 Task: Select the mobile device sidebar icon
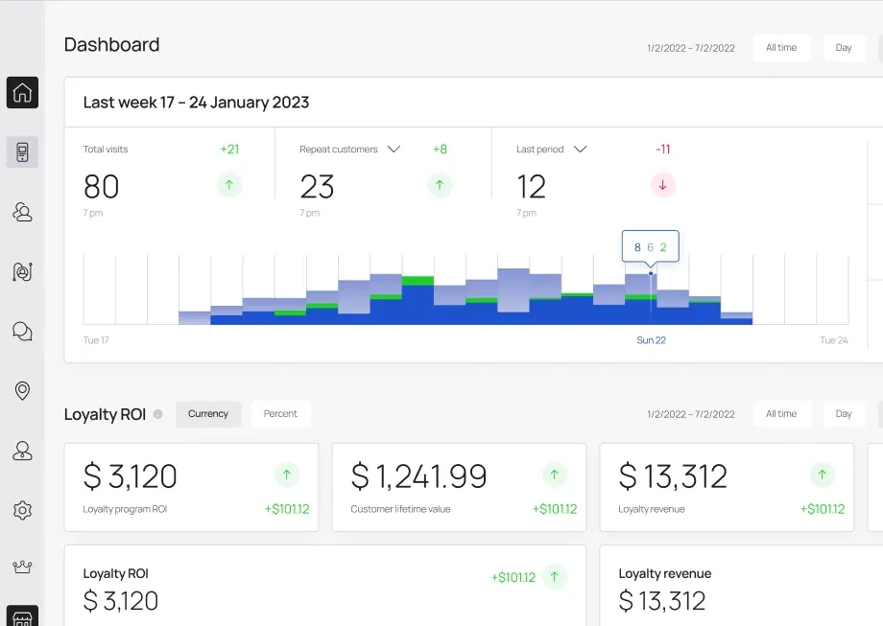click(22, 151)
